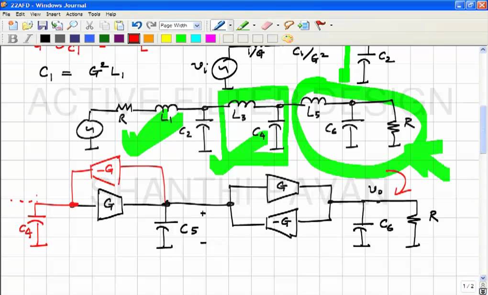
Task: Select the Highlighter tool
Action: tap(243, 25)
